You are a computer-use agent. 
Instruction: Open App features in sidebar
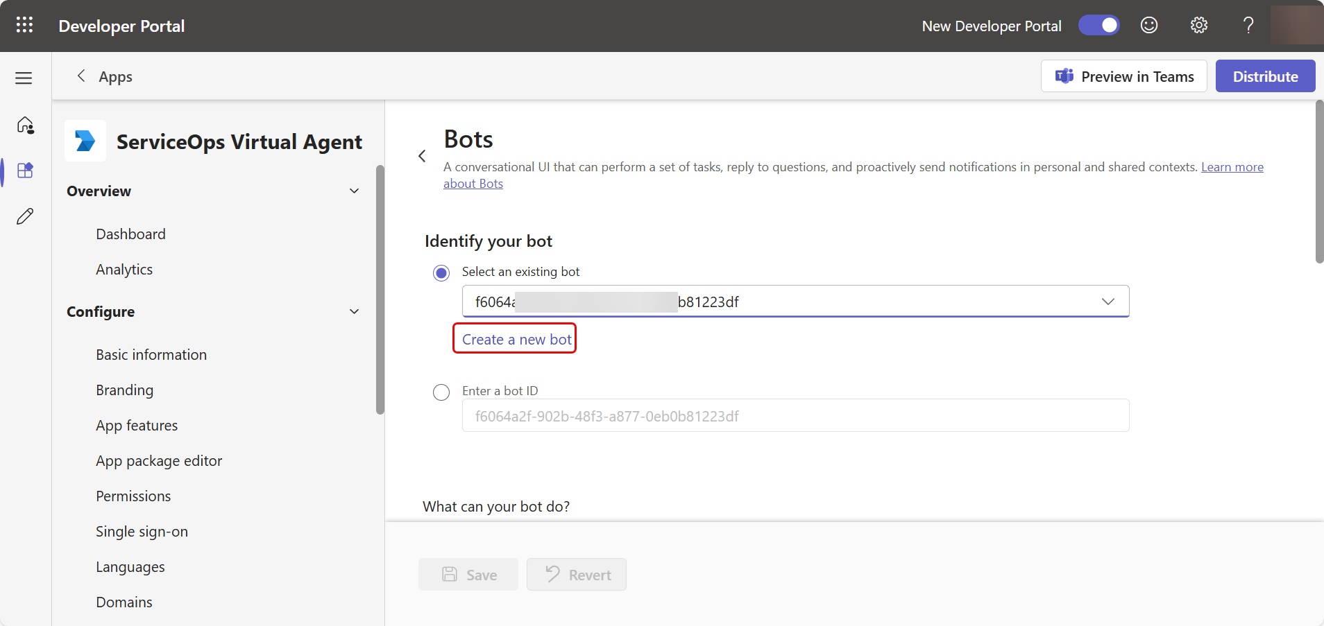(x=137, y=426)
